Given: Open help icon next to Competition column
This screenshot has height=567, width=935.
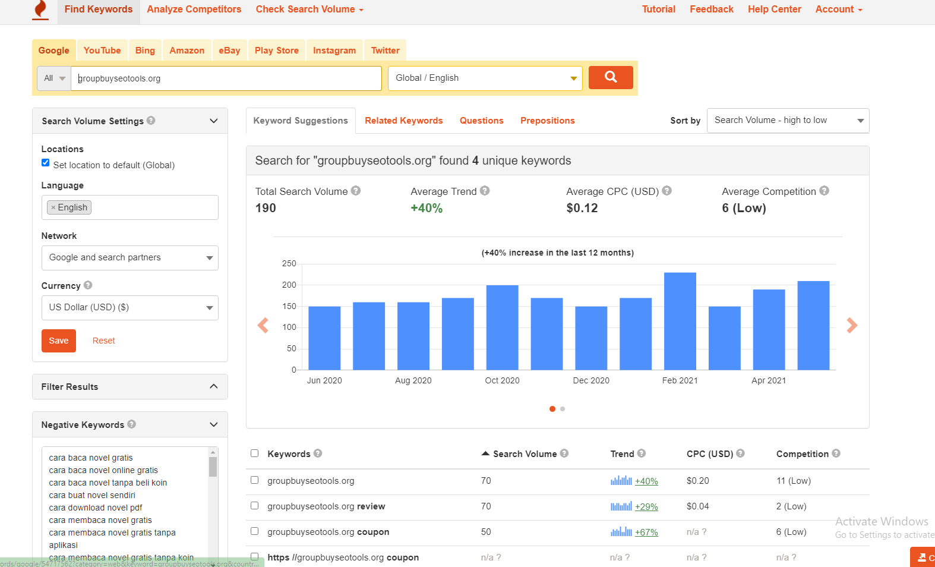Looking at the screenshot, I should pyautogui.click(x=836, y=453).
